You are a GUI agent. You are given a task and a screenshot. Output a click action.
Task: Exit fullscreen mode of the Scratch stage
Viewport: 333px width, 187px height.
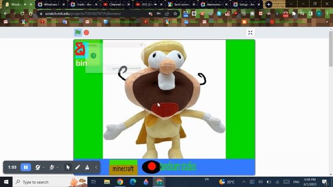(250, 33)
